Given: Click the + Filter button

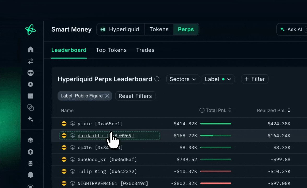Looking at the screenshot, I should click(255, 79).
